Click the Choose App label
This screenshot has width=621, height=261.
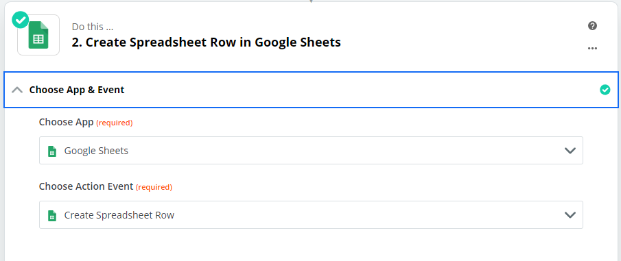66,122
